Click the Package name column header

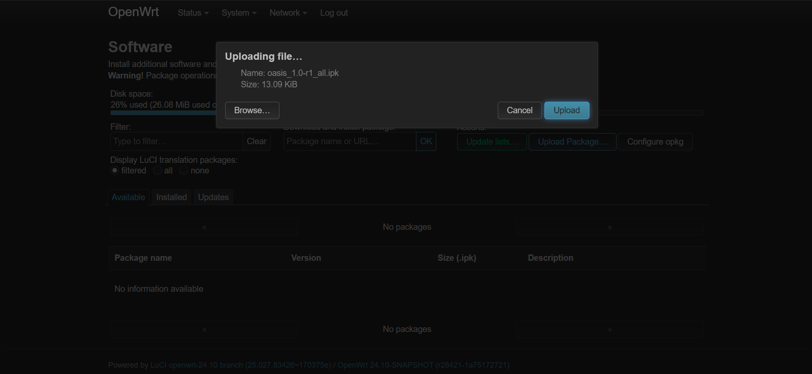pyautogui.click(x=143, y=258)
